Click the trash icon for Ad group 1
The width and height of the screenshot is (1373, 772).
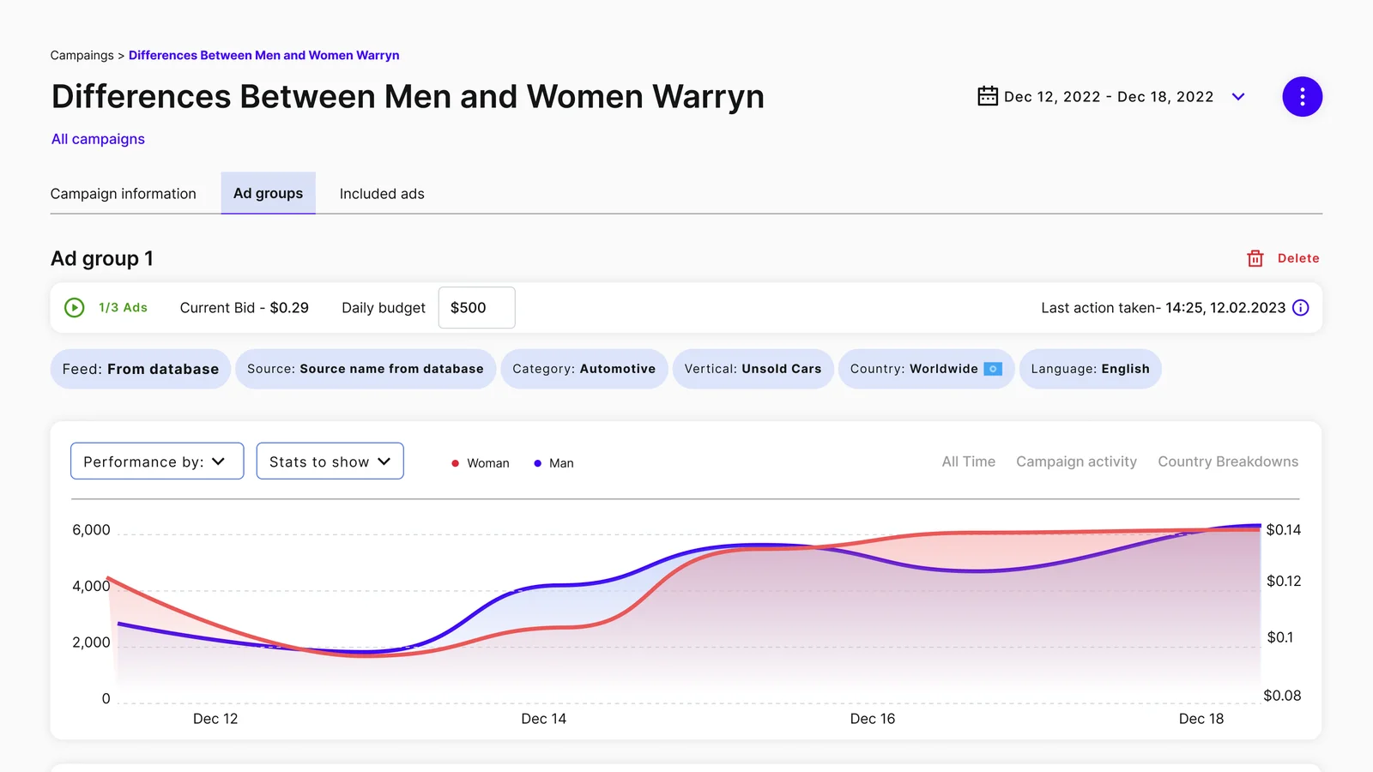tap(1255, 258)
